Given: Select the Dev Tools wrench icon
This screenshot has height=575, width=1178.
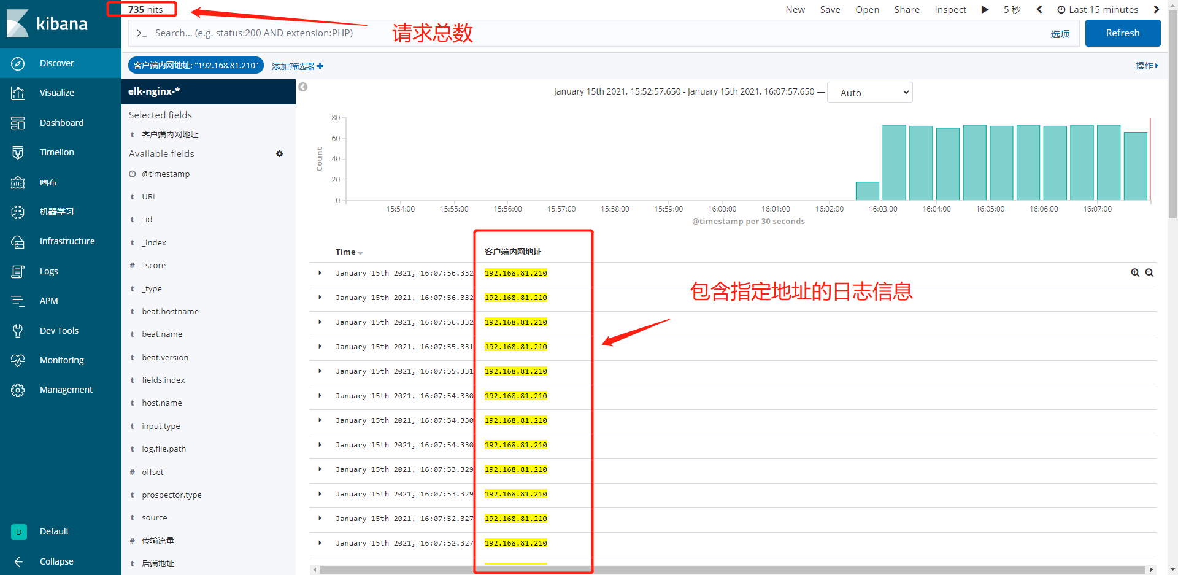Looking at the screenshot, I should 18,330.
